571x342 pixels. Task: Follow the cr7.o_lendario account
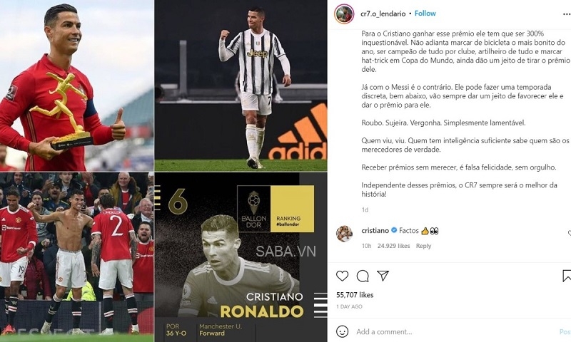click(425, 14)
